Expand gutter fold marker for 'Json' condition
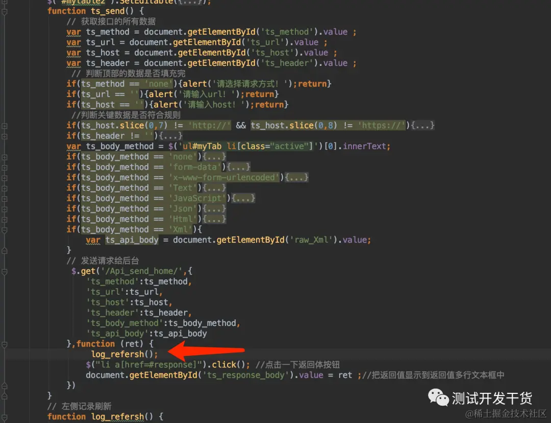Viewport: 551px width, 423px height. coord(5,209)
